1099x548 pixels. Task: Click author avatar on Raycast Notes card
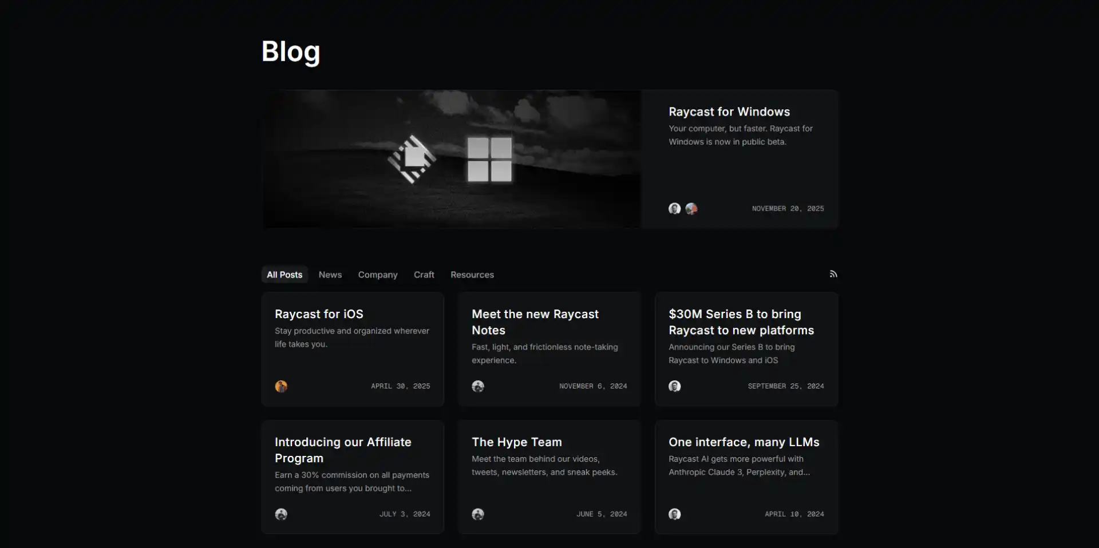pyautogui.click(x=478, y=386)
